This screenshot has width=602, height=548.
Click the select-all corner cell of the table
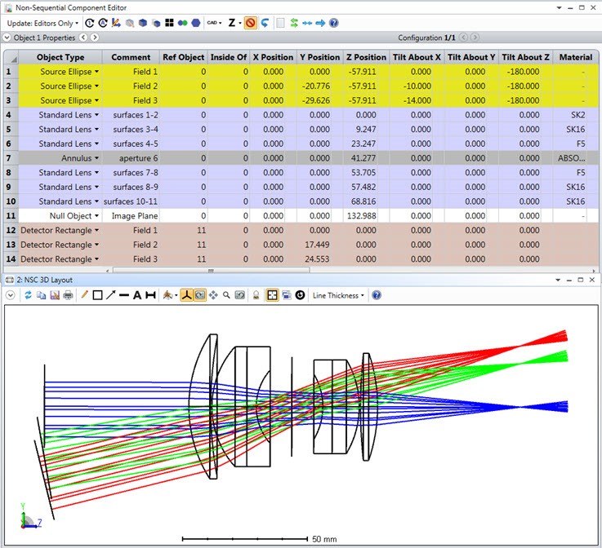point(11,57)
